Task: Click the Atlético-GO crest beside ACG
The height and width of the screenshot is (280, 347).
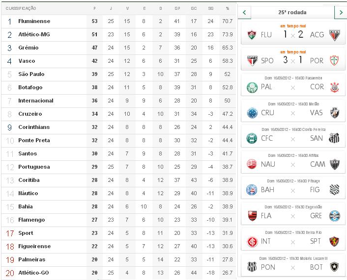Action: pos(334,35)
